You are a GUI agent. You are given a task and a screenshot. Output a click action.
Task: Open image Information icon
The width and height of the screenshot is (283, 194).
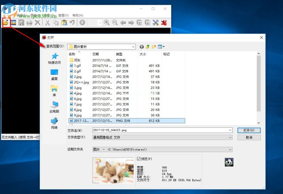(82, 23)
